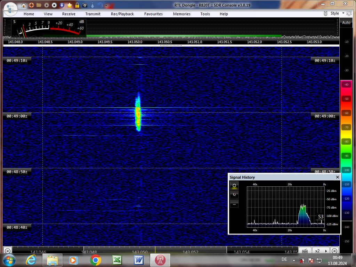Click the Play radio icon
Image resolution: width=356 pixels, height=267 pixels.
[47, 5]
